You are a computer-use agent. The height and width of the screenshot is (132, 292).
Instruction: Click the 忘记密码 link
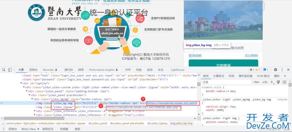[251, 55]
